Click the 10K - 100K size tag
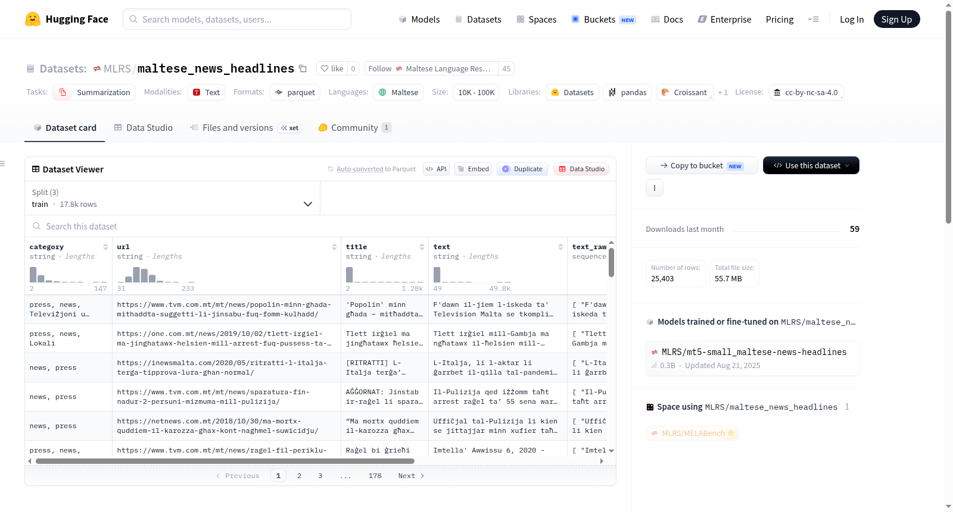The image size is (953, 512). coord(476,92)
